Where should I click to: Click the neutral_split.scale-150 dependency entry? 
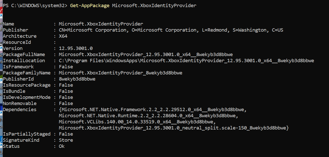pos(173,128)
